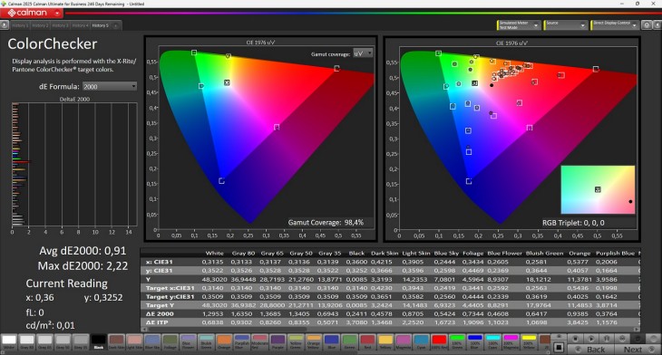Click the ΔE 2000 row label
The width and height of the screenshot is (662, 355).
(x=160, y=313)
